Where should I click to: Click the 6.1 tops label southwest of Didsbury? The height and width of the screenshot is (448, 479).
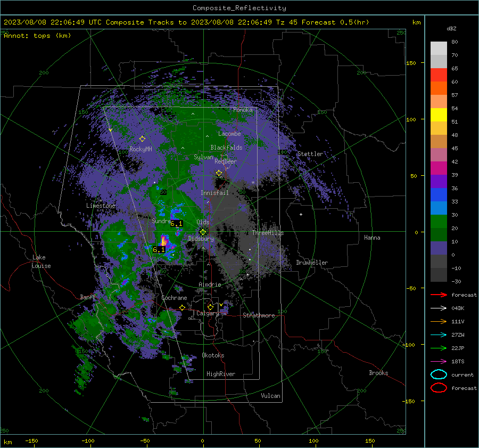(x=159, y=250)
